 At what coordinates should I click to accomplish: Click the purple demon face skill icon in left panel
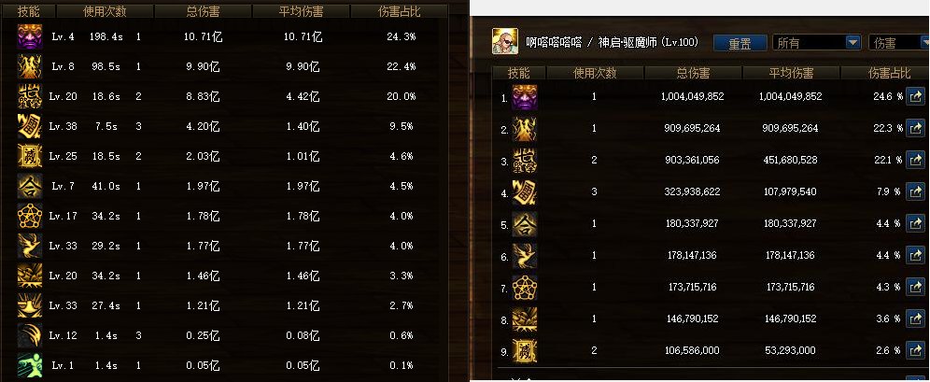click(x=30, y=36)
